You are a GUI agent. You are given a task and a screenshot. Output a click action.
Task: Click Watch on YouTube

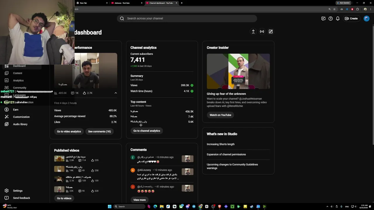pyautogui.click(x=220, y=115)
